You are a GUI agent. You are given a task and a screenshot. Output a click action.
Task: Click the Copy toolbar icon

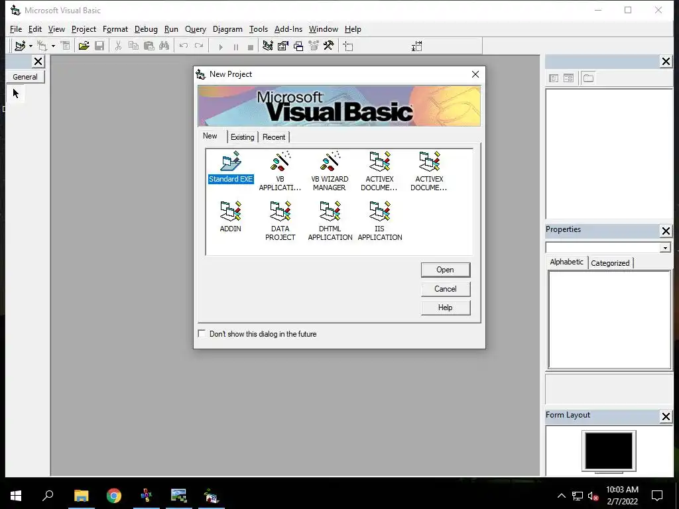[x=133, y=46]
